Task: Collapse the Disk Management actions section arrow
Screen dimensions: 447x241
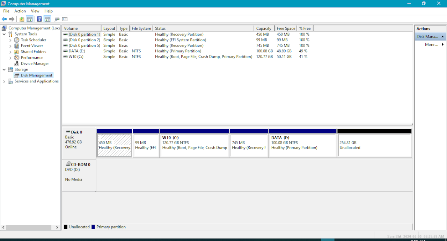Action: point(442,37)
